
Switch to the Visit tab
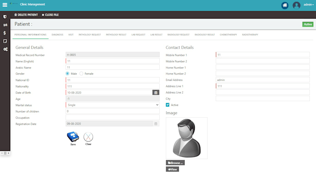[x=71, y=35]
